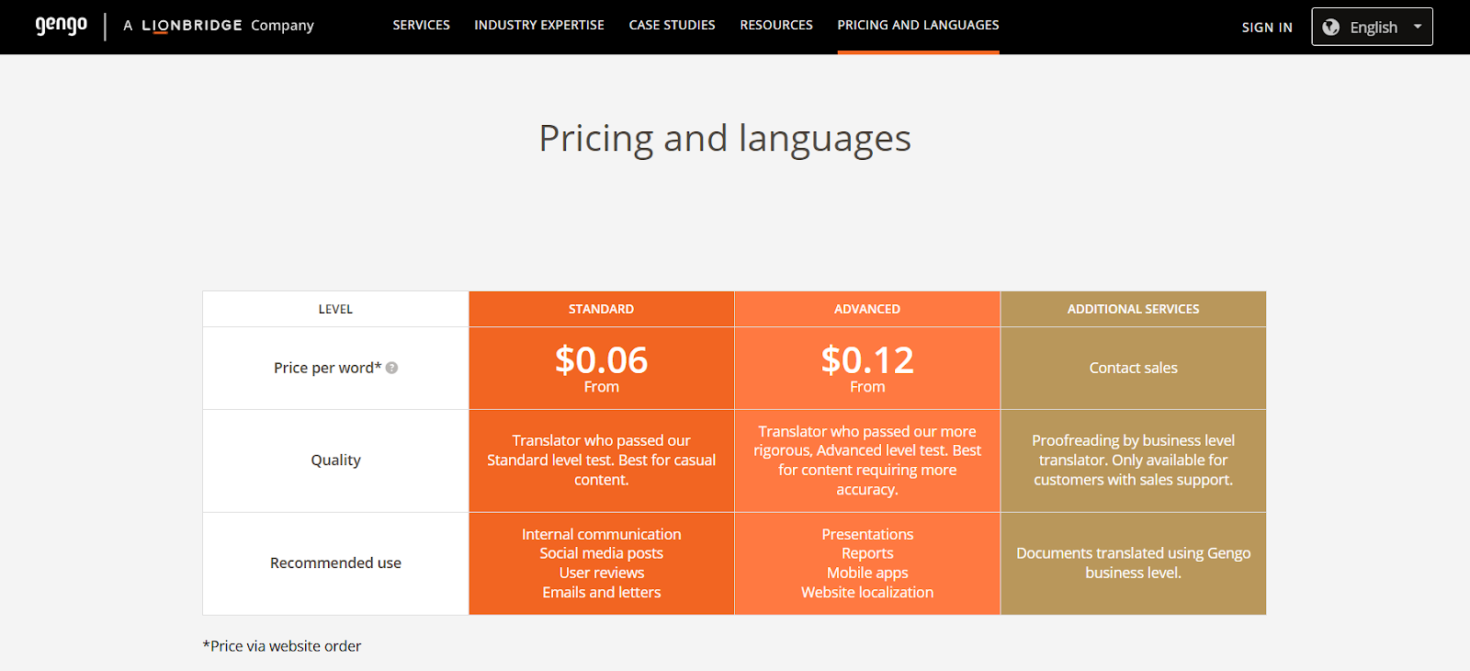This screenshot has width=1470, height=671.
Task: Select the Standard column header
Action: coord(601,309)
